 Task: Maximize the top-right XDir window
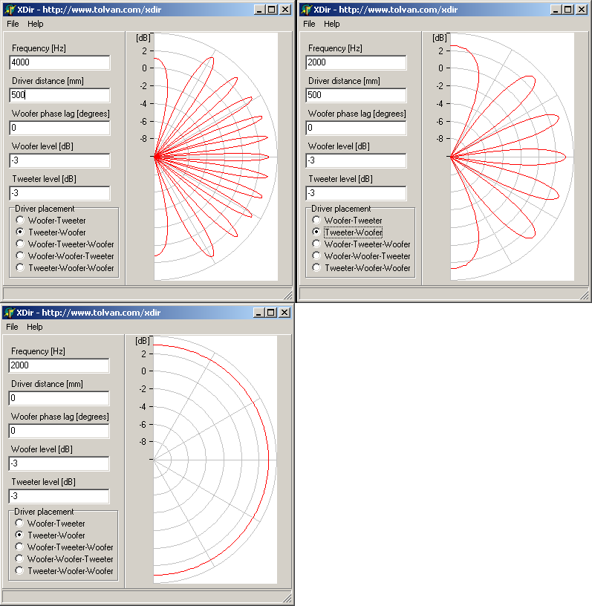(568, 10)
